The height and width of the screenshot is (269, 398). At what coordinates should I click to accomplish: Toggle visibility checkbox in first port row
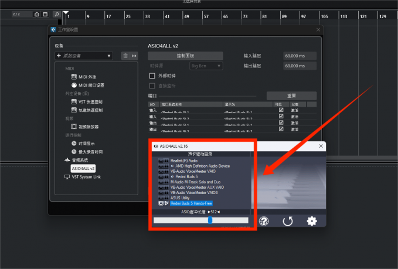pos(281,110)
